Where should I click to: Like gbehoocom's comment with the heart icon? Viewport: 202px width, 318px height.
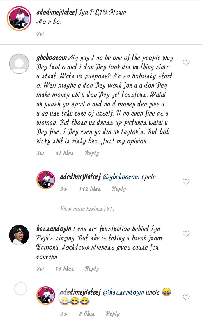[x=186, y=63]
